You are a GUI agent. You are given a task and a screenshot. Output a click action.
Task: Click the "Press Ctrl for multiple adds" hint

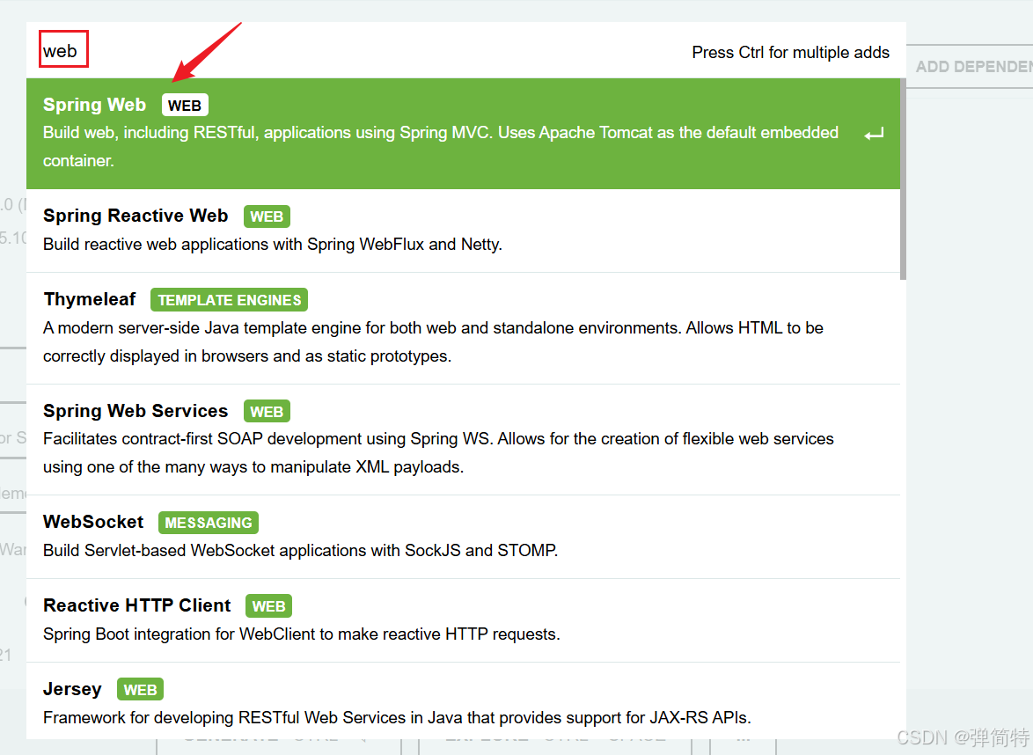(790, 52)
